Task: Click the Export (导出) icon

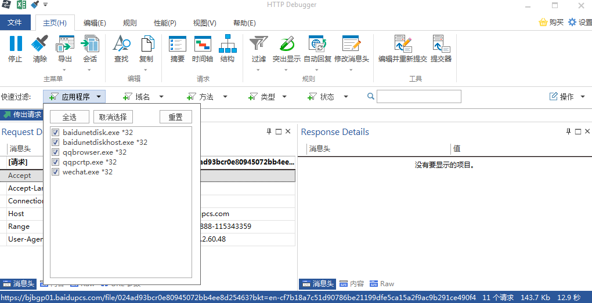Action: click(x=64, y=43)
